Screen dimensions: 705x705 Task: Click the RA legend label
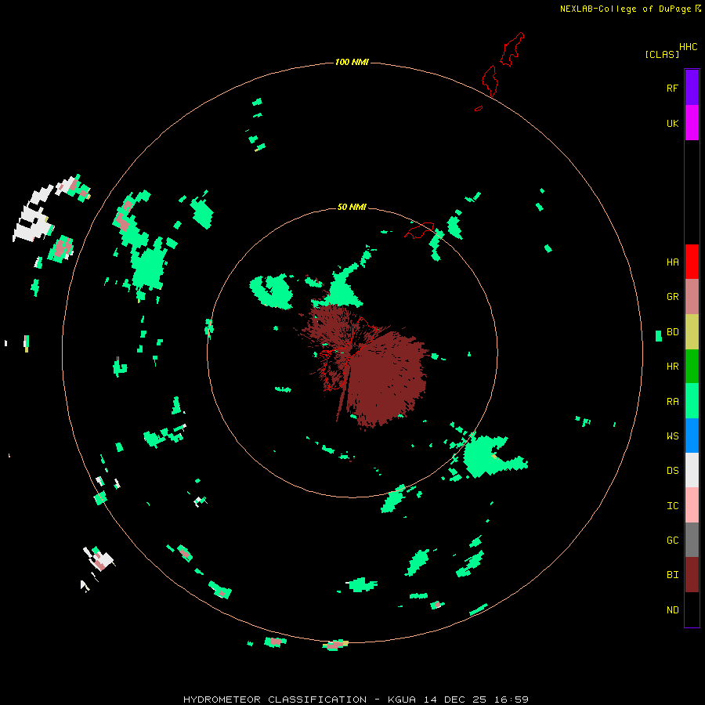(672, 402)
